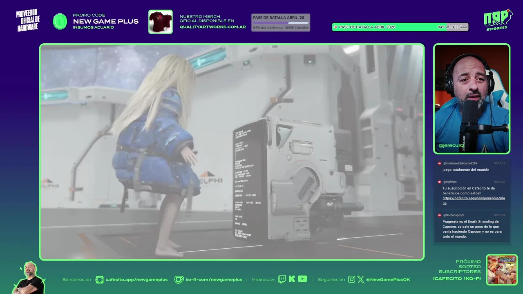Click the "Bancanos en" label

[x=77, y=280]
